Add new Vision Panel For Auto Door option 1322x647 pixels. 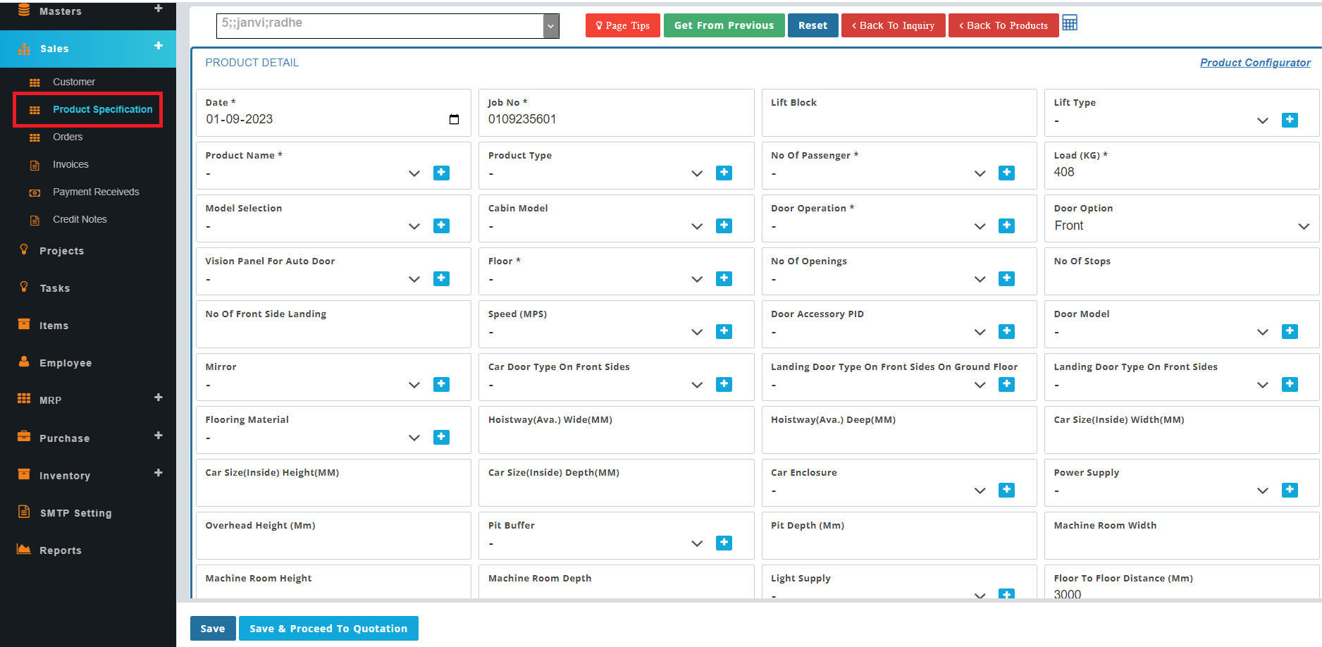pos(441,278)
